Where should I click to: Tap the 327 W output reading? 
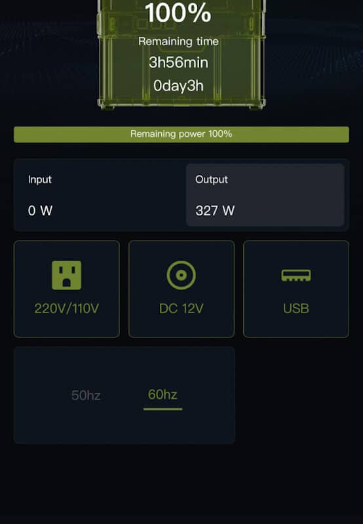coord(215,210)
